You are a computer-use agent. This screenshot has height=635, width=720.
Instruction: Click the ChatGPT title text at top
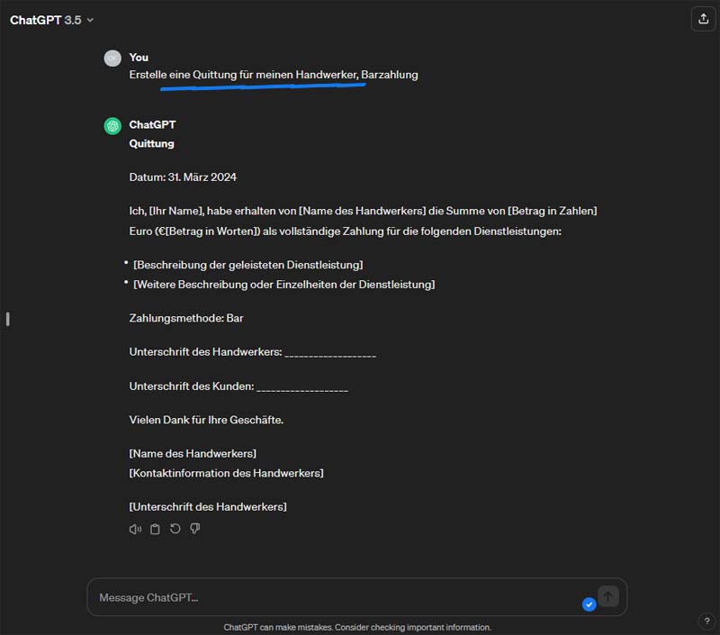tap(36, 20)
